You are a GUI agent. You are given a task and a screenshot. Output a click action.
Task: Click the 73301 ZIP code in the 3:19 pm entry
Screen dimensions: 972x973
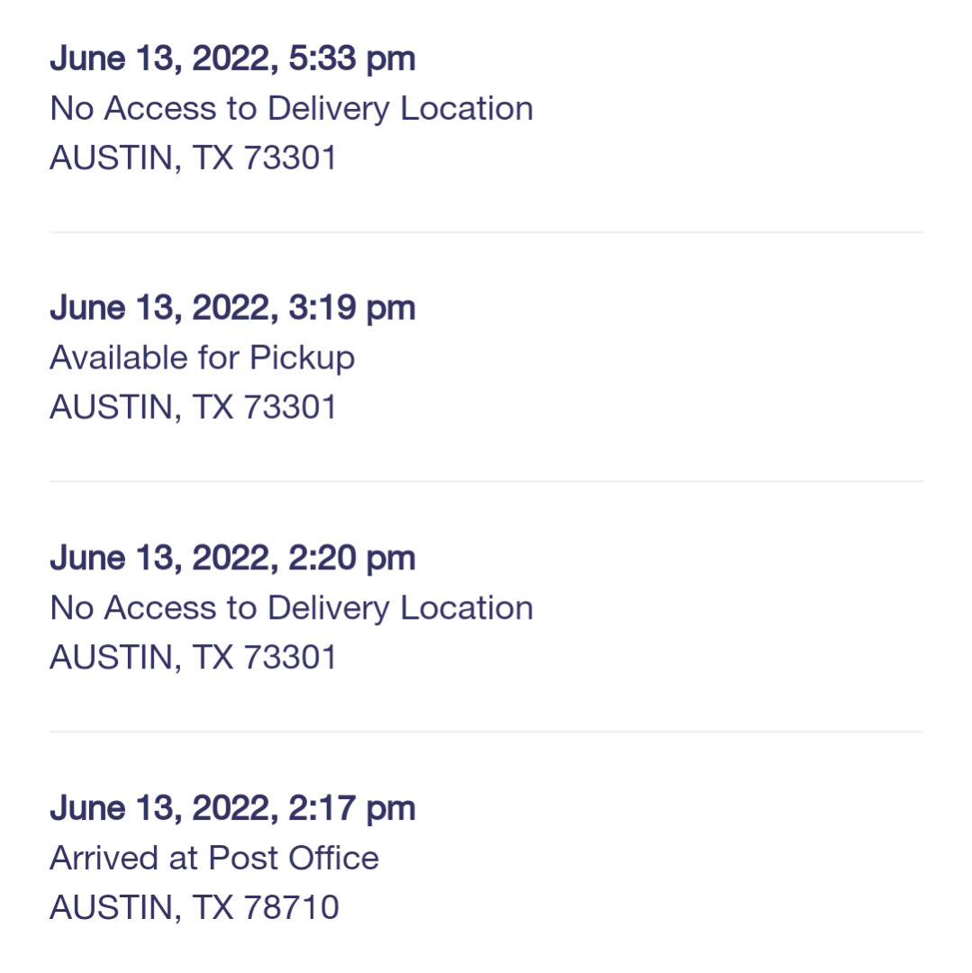pyautogui.click(x=290, y=407)
